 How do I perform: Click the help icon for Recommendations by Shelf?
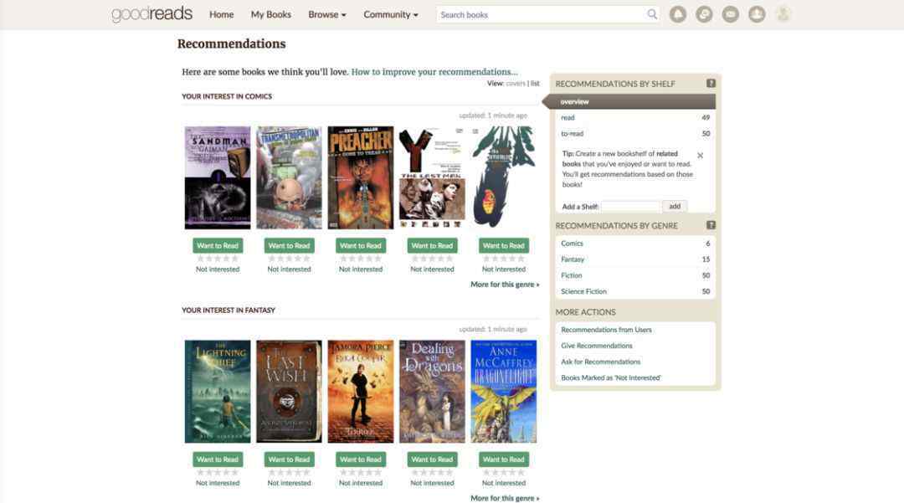tap(711, 84)
